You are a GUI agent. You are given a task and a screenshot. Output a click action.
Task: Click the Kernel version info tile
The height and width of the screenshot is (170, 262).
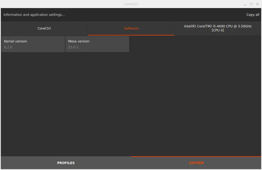(33, 44)
